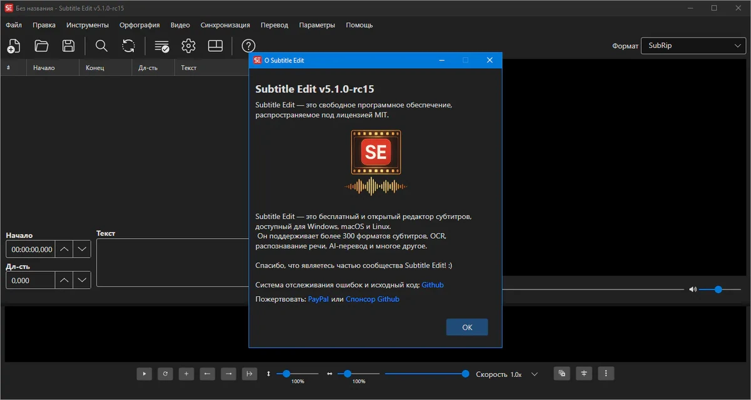Screen dimensions: 751x400
Task: Click the Текст subtitle edit box
Action: click(173, 262)
